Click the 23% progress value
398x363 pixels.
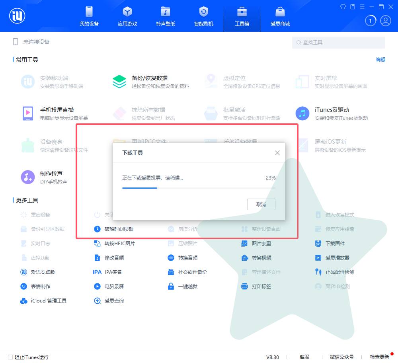tap(271, 178)
